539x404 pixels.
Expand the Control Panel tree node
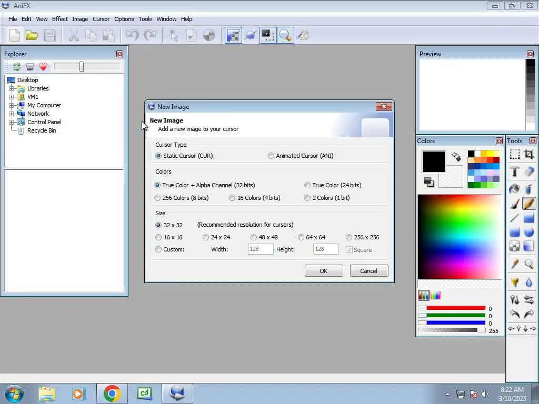[12, 122]
